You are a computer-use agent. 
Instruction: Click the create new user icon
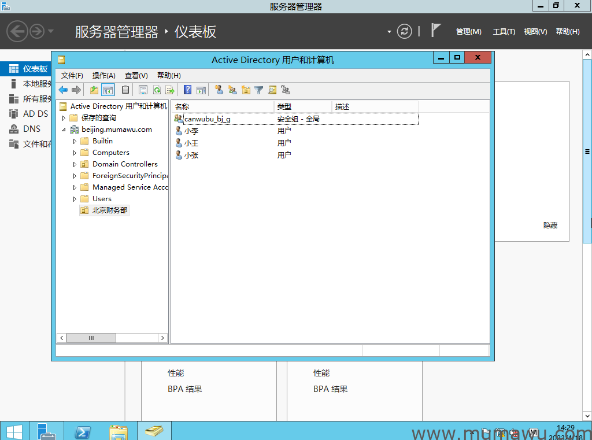219,90
